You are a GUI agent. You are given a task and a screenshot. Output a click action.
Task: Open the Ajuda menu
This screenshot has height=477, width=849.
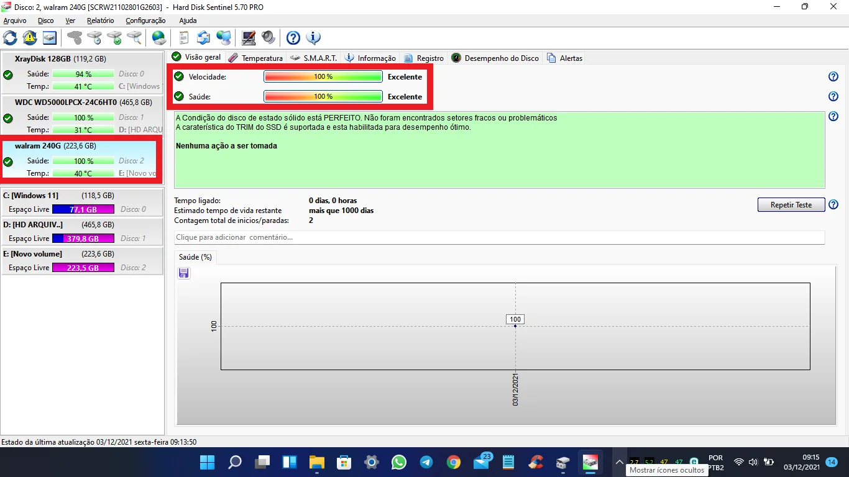[188, 20]
